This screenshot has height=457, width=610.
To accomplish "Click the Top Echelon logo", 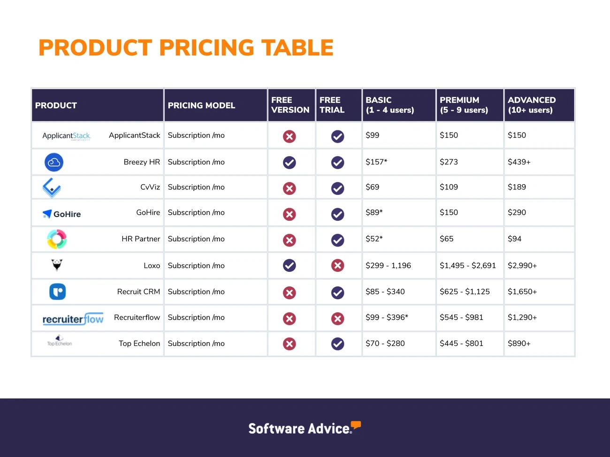I will [59, 341].
